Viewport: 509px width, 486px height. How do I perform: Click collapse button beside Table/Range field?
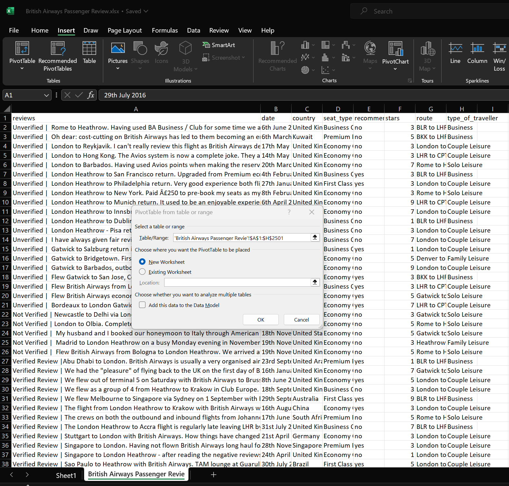tap(315, 238)
